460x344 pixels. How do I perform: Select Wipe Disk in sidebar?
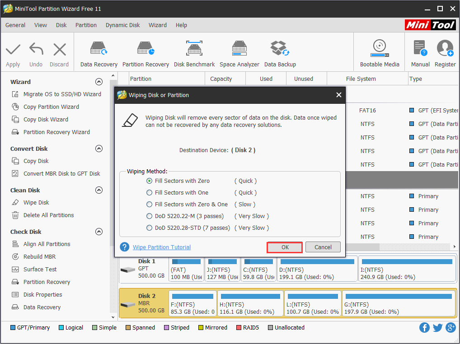pyautogui.click(x=30, y=203)
